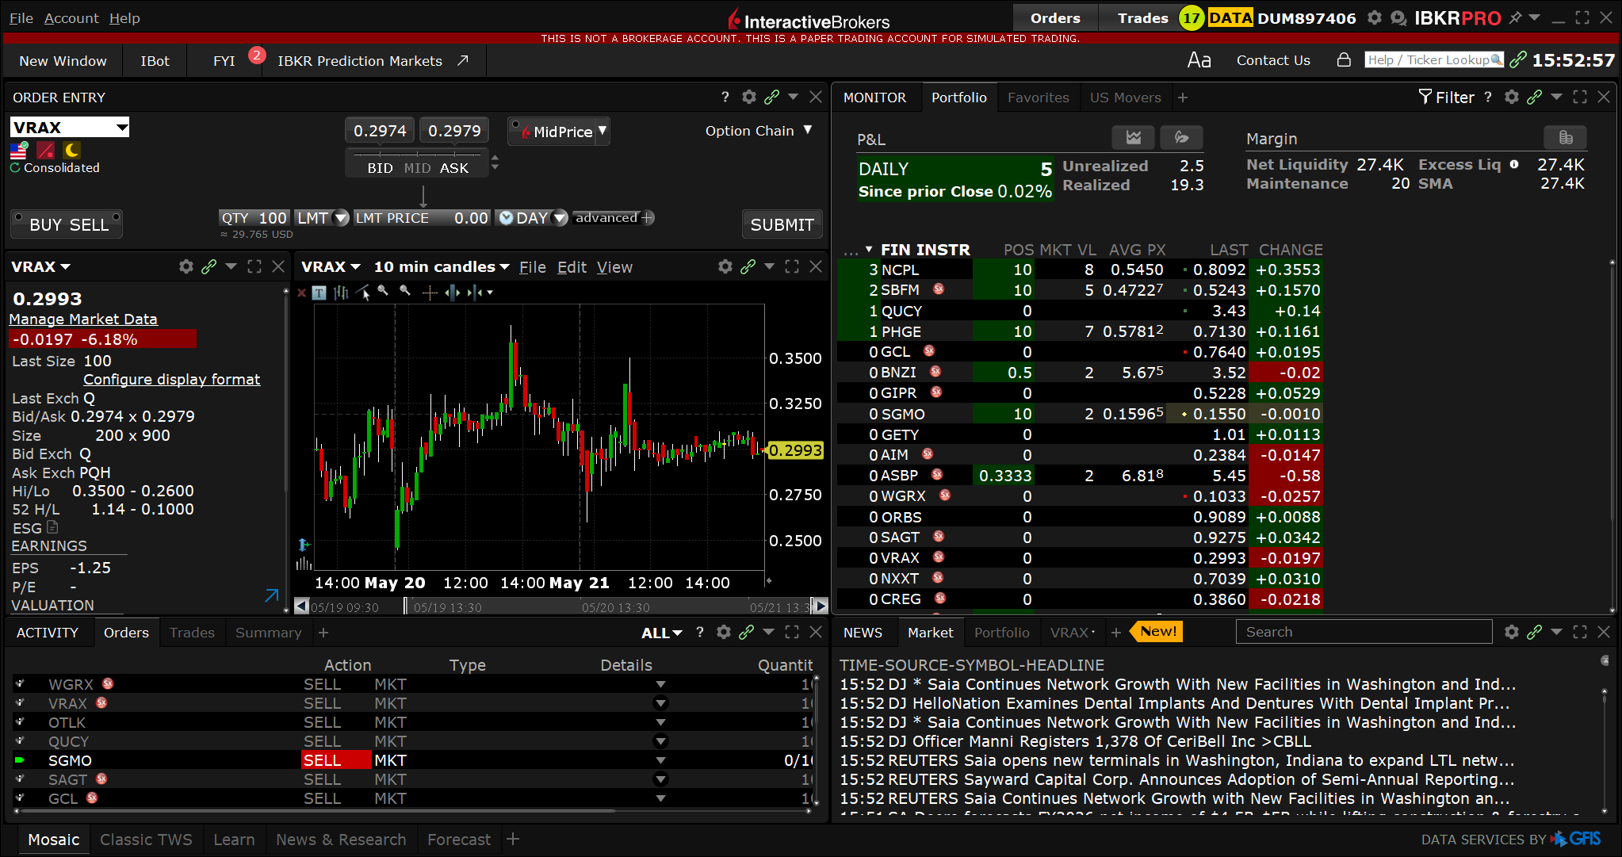
Task: Switch to the Classic TWS layout tab
Action: [x=146, y=840]
